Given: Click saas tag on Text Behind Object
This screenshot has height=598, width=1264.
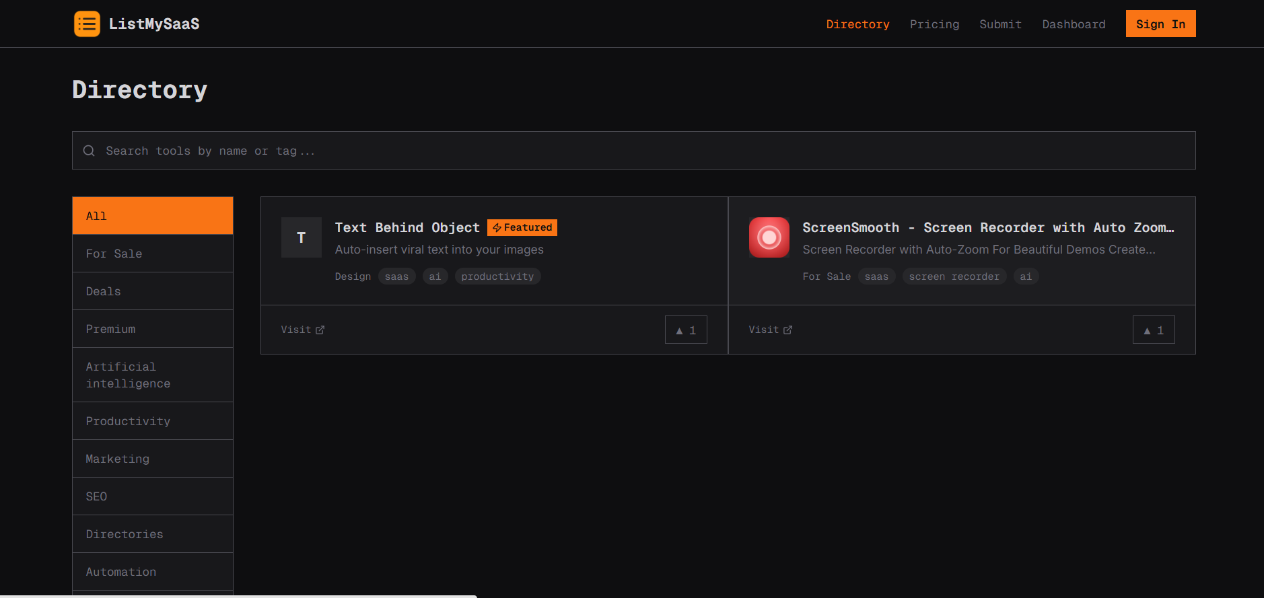Looking at the screenshot, I should click(396, 276).
